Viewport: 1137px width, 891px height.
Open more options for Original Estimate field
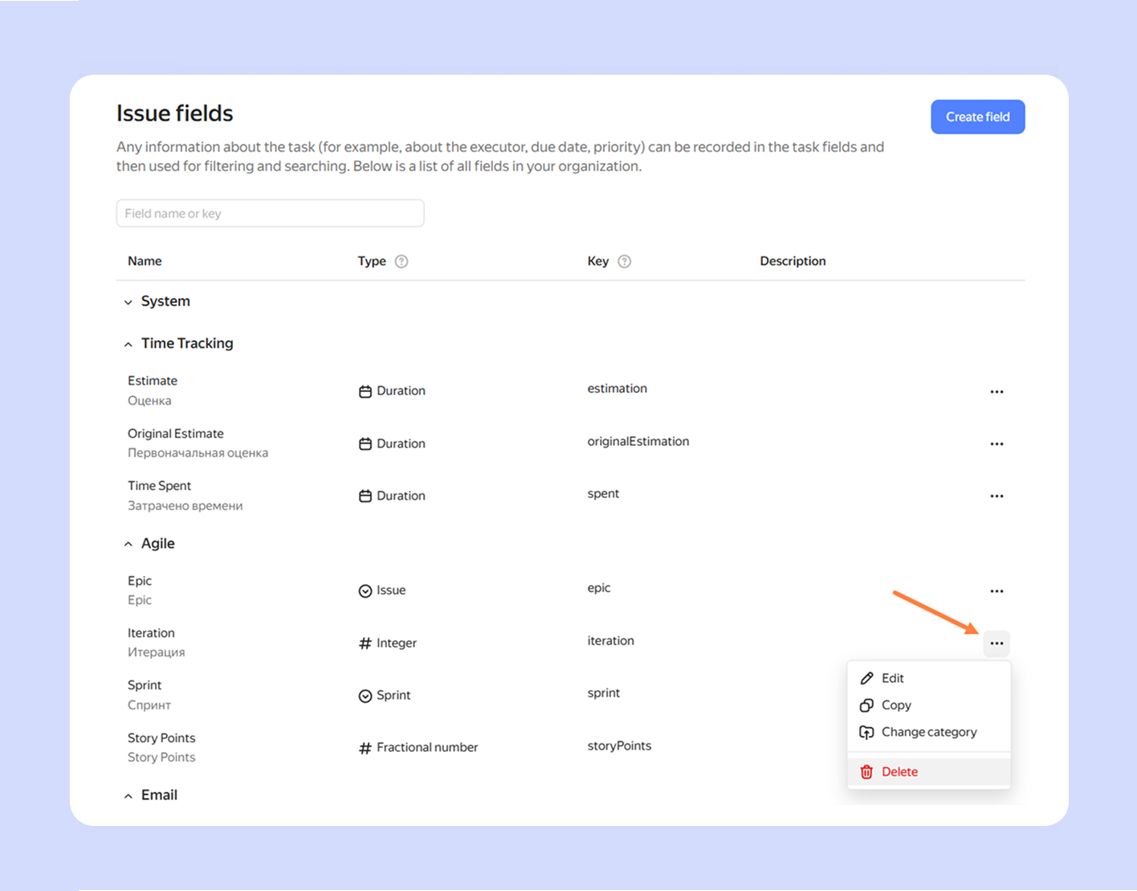tap(996, 444)
